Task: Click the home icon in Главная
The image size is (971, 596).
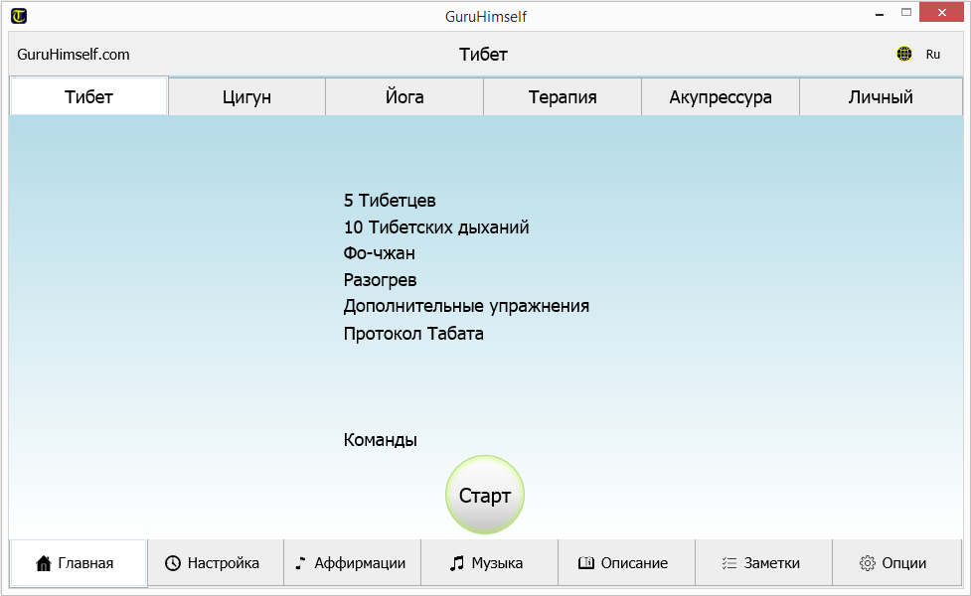Action: (44, 563)
